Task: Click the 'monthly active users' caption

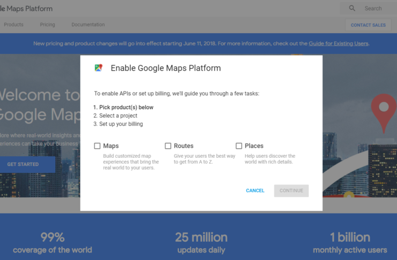Action: click(350, 250)
